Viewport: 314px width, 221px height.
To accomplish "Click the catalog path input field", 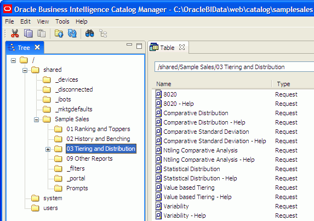I will point(235,67).
